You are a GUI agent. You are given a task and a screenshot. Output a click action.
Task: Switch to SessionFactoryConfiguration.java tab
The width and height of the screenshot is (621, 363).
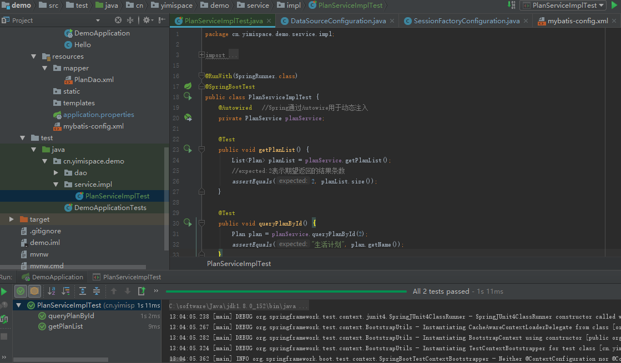coord(466,21)
